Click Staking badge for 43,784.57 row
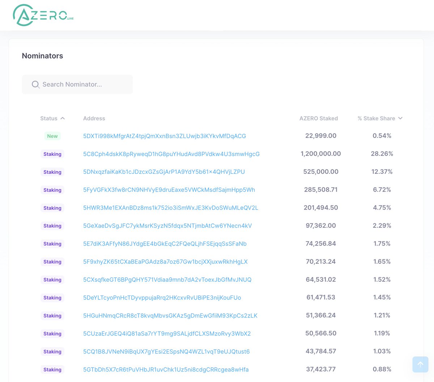434x382 pixels. pos(52,352)
